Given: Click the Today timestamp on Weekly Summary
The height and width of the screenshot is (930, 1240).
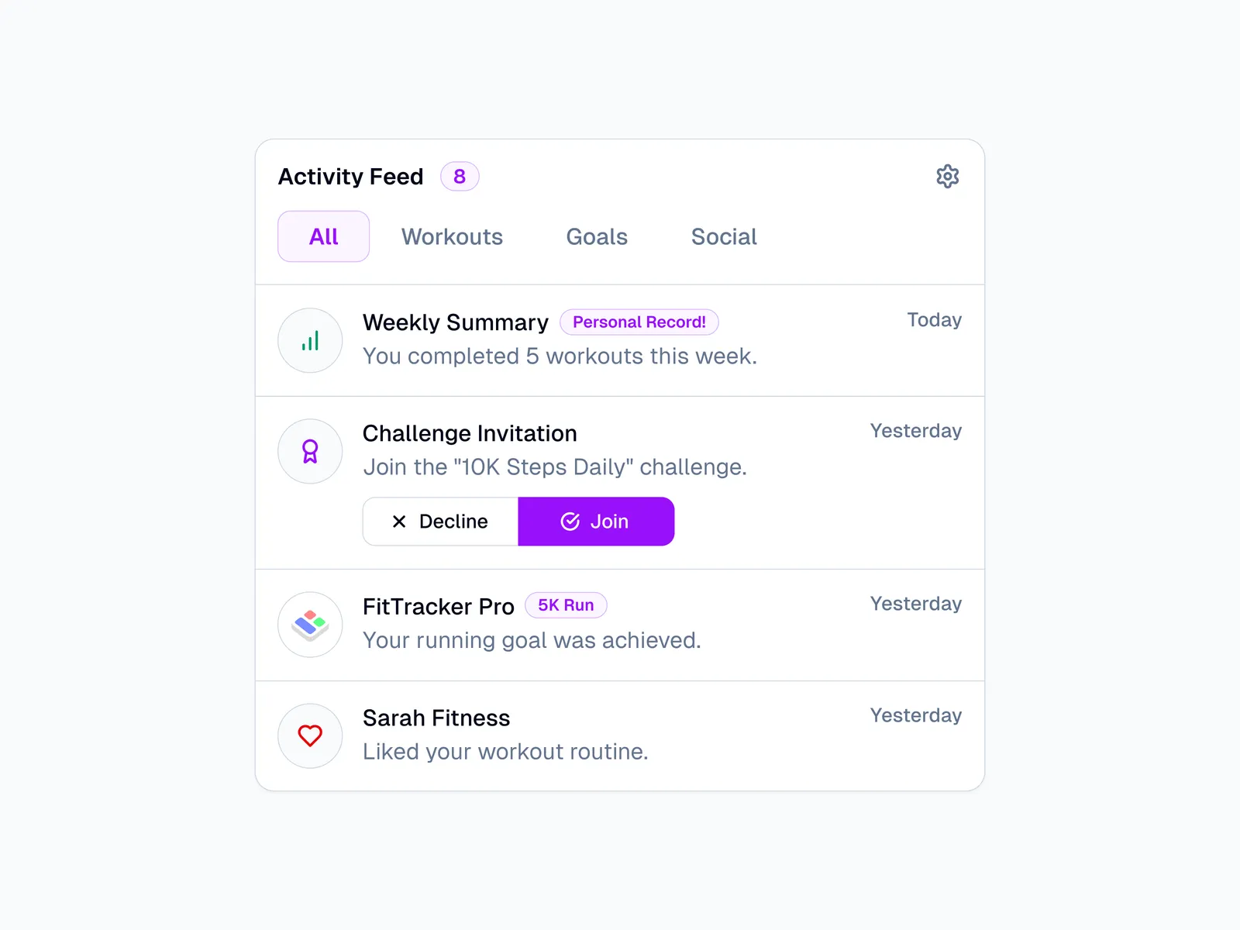Looking at the screenshot, I should point(934,320).
